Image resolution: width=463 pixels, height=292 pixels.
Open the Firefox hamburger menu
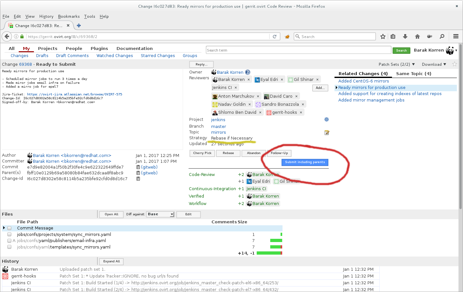(456, 36)
